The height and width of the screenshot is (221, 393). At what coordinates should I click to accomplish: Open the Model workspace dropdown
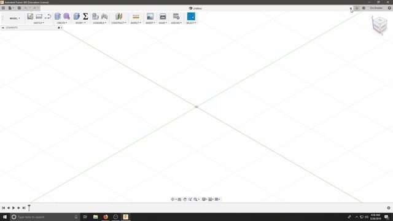click(x=15, y=18)
